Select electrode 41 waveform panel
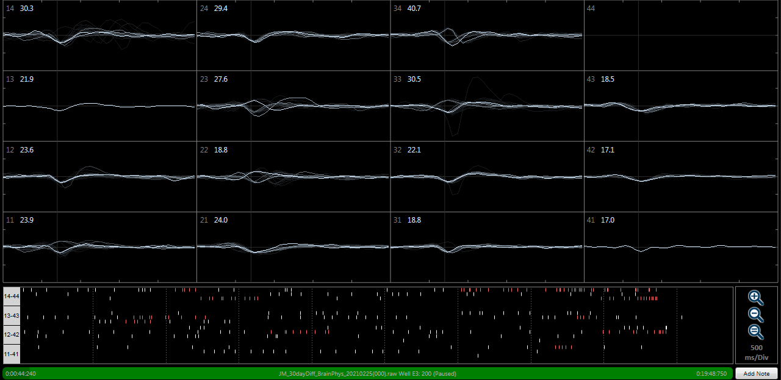This screenshot has height=380, width=781. click(x=681, y=247)
